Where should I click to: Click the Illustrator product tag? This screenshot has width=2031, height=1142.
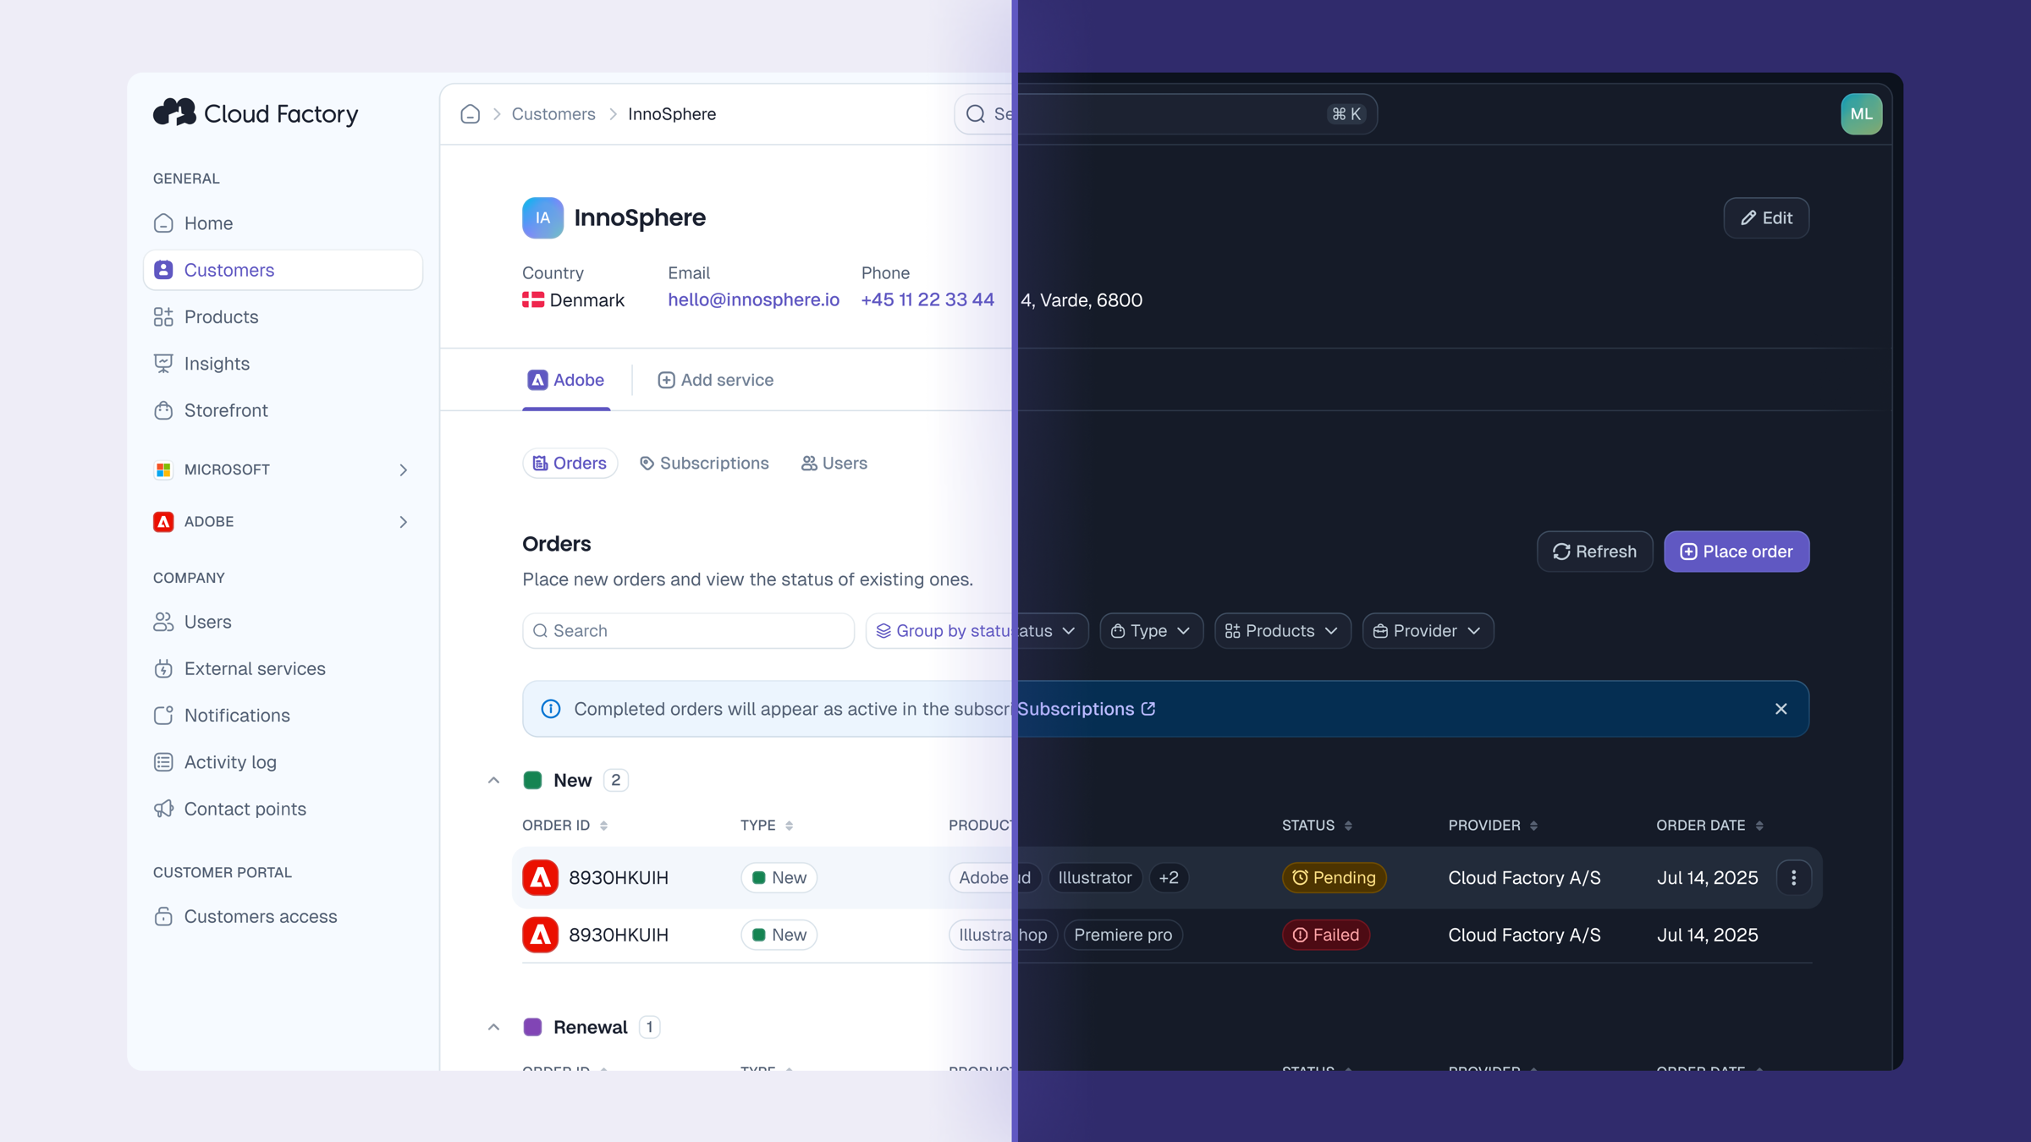pyautogui.click(x=1094, y=878)
